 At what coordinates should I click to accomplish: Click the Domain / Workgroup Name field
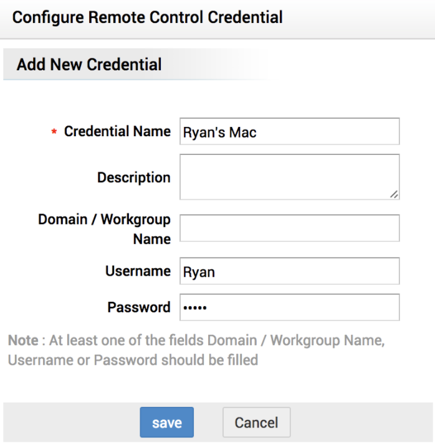pos(289,228)
